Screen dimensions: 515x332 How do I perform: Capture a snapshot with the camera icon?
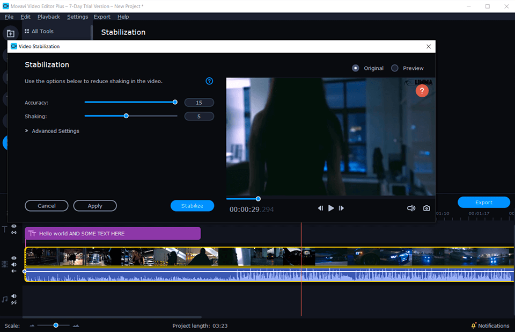pyautogui.click(x=426, y=208)
